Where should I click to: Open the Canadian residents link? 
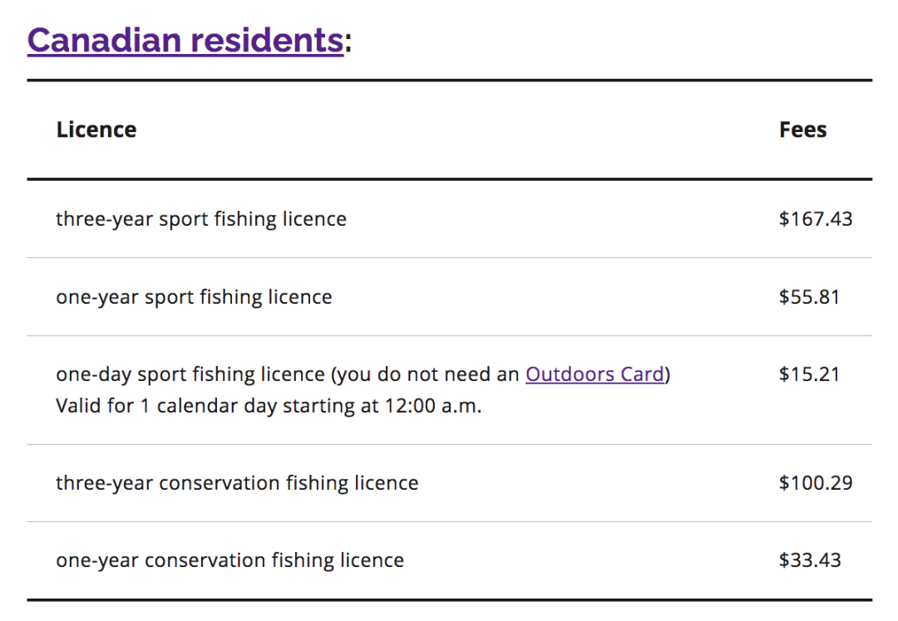tap(185, 40)
